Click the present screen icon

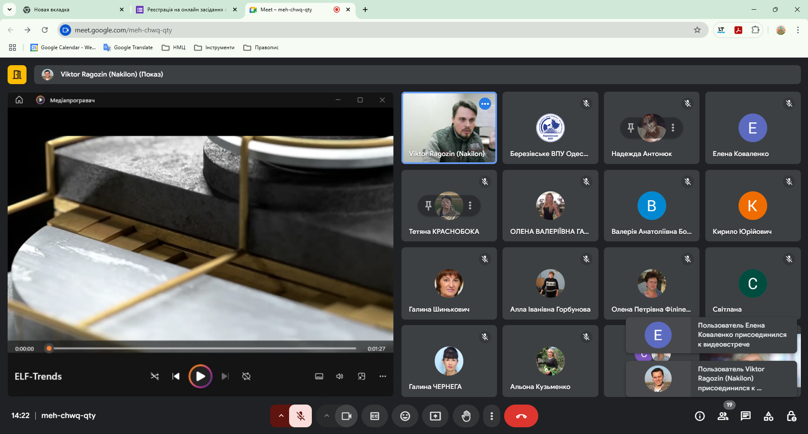point(435,416)
